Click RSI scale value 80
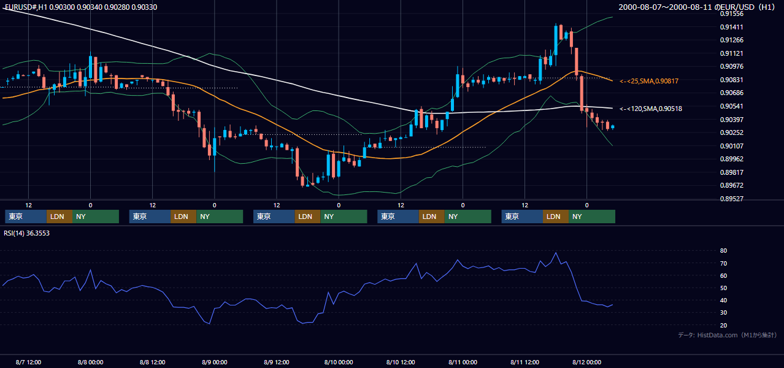 [724, 251]
